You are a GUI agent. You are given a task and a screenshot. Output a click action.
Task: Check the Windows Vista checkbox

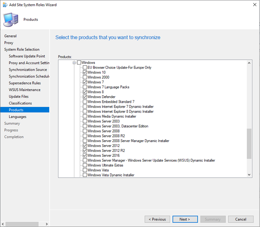tap(85, 170)
